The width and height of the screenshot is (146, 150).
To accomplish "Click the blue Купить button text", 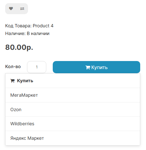I will point(99,67).
